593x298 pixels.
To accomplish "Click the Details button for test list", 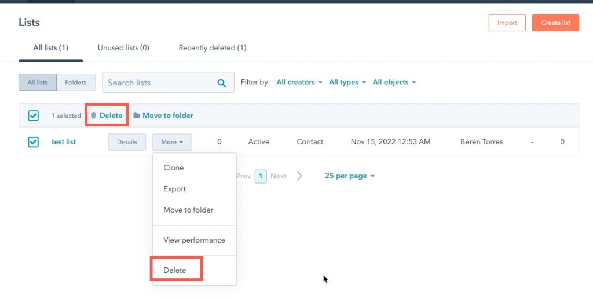I will pyautogui.click(x=127, y=142).
